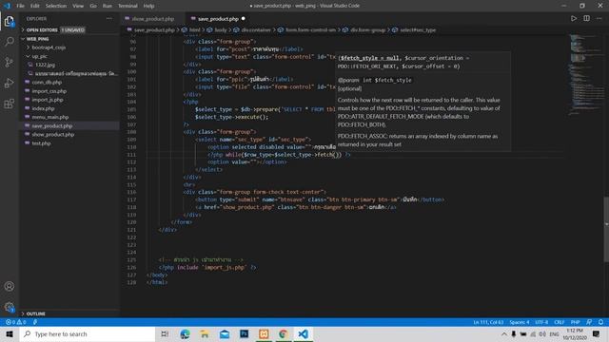
Task: Open the File menu
Action: tap(21, 6)
